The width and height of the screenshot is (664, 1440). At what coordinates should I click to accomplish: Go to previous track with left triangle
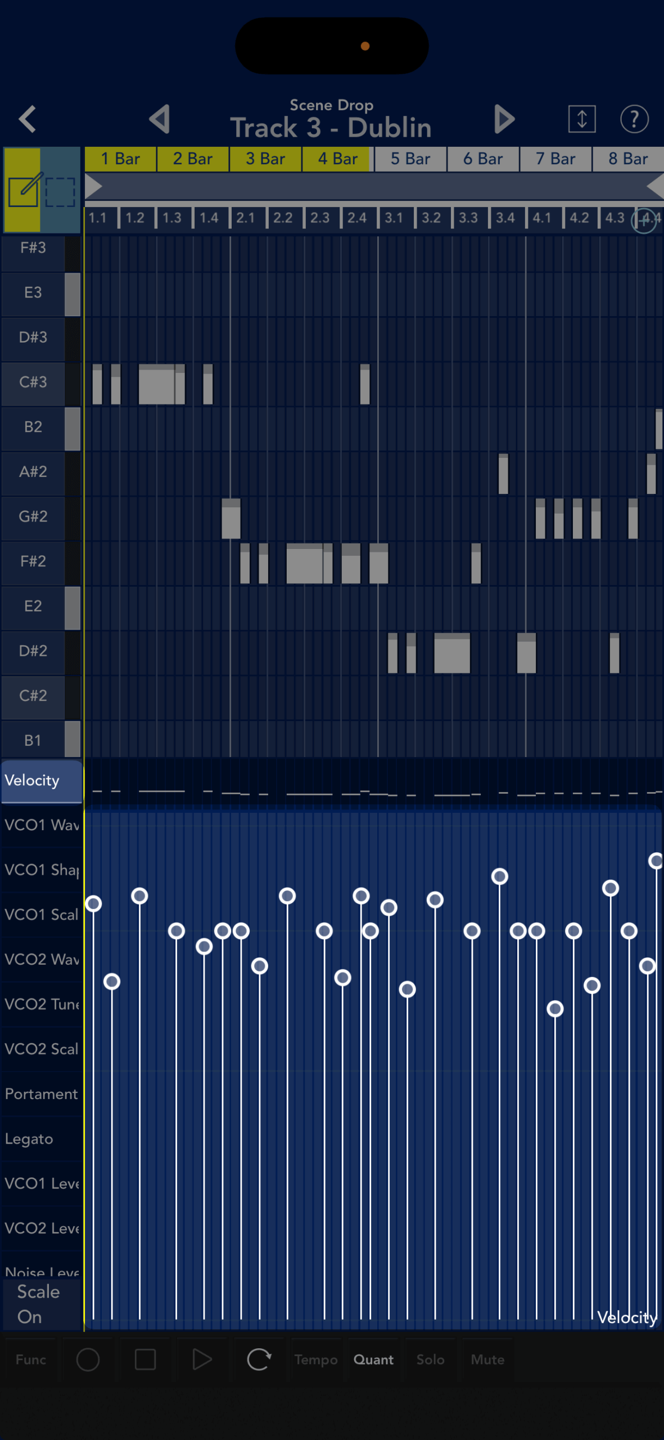click(x=160, y=119)
